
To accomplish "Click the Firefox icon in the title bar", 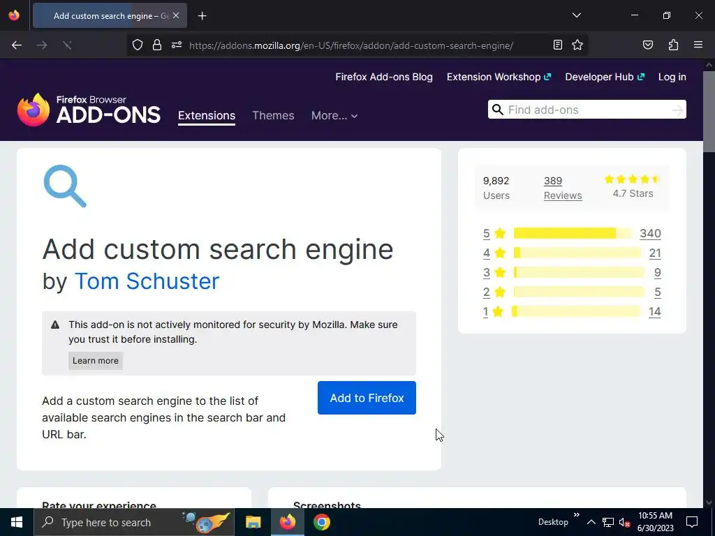I will 14,15.
